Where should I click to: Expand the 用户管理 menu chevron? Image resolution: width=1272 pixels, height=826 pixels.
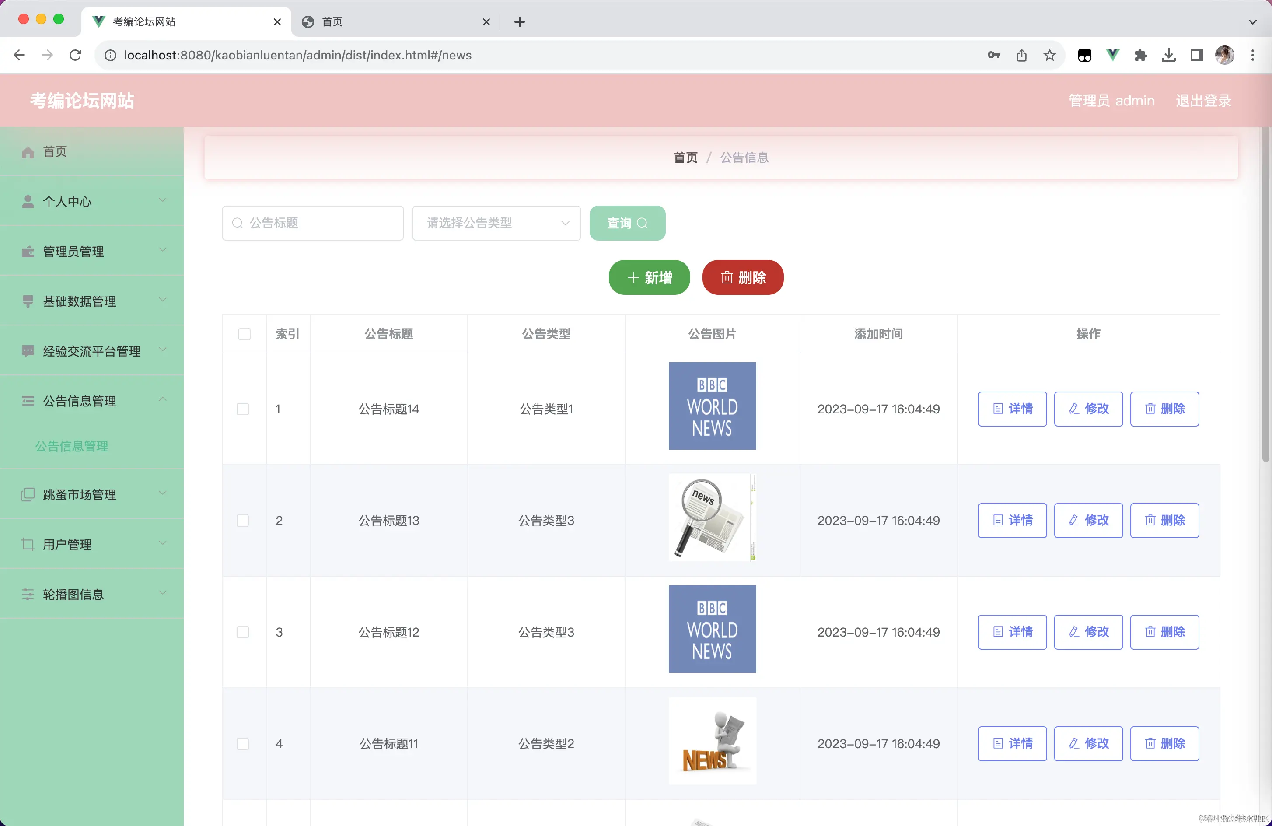tap(163, 542)
